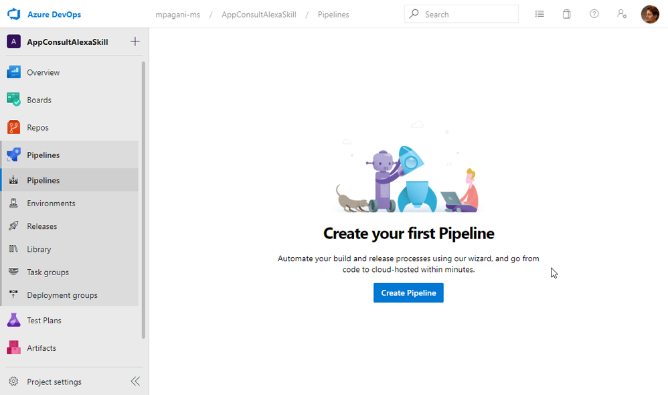Click the Environments icon

(13, 203)
